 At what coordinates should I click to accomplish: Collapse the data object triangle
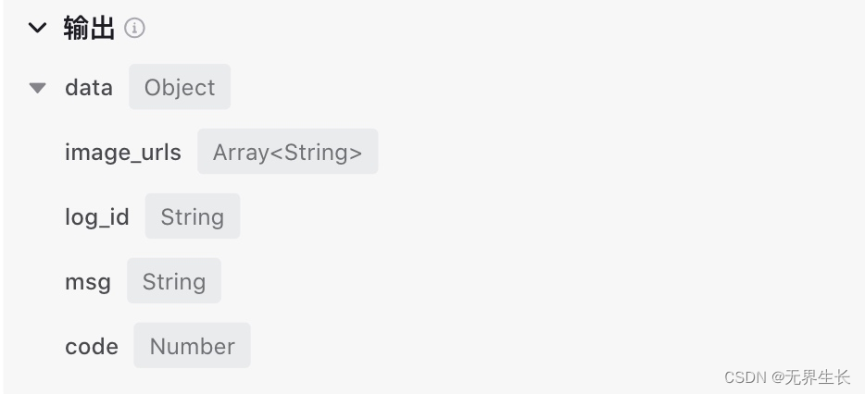(38, 88)
